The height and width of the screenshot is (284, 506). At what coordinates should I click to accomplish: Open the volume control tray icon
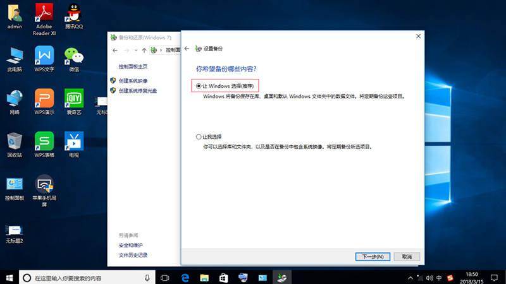[429, 278]
